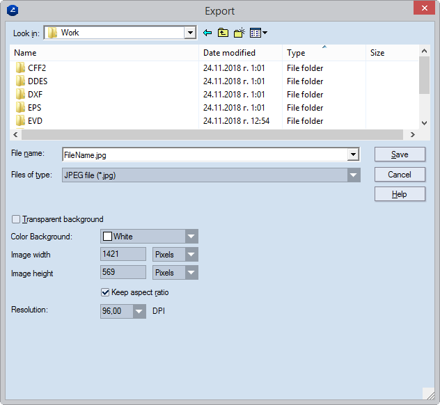Pick the White color background swatch
440x405 pixels.
click(108, 237)
